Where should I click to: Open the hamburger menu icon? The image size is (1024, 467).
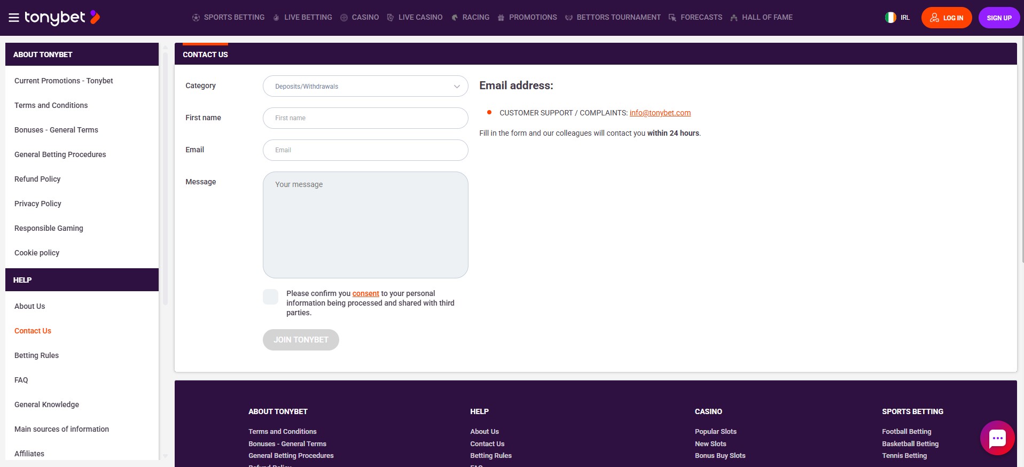(x=14, y=18)
